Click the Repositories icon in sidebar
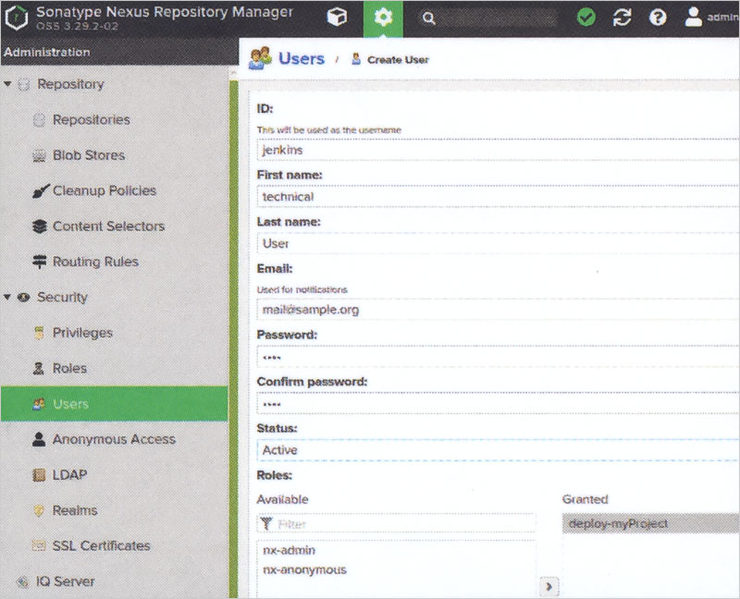 coord(39,120)
